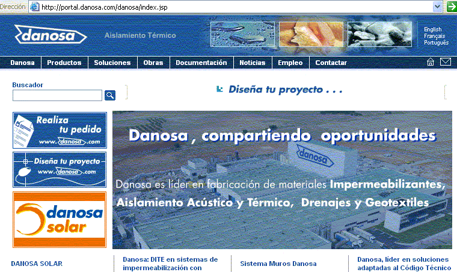Click Diseña tu proyecto heading link

coord(286,89)
